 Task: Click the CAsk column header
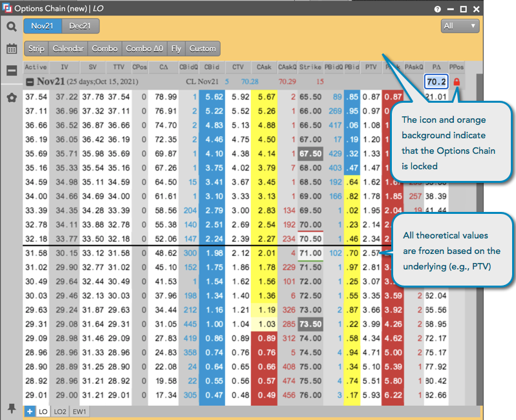(264, 67)
